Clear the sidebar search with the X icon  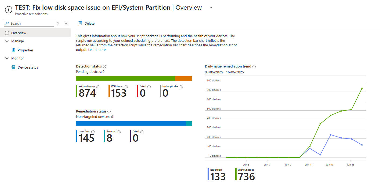58,23
